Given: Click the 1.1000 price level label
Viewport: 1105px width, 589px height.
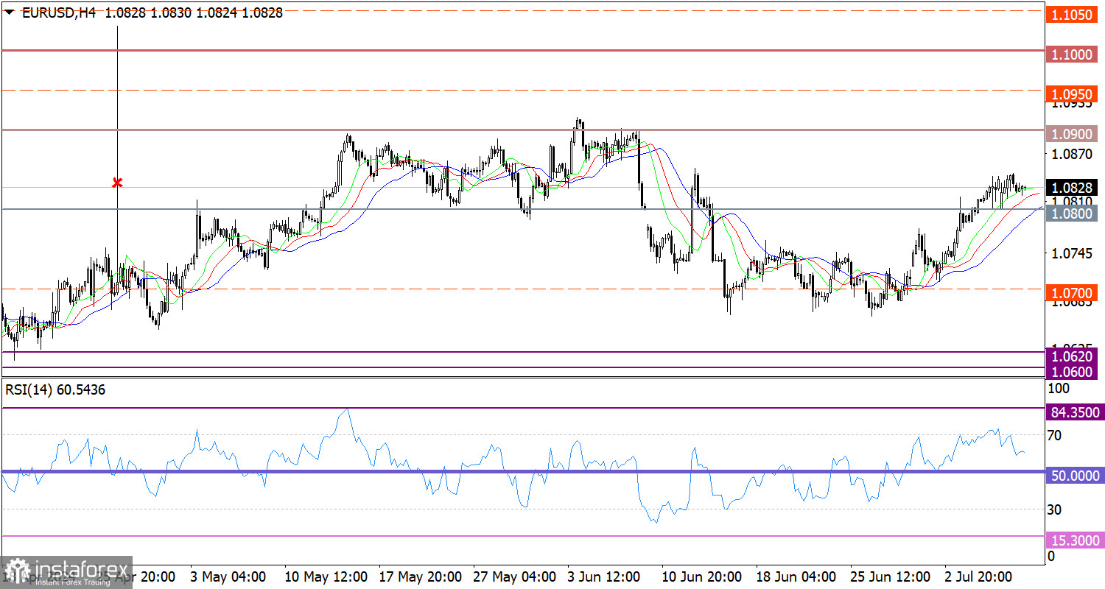Looking at the screenshot, I should pyautogui.click(x=1073, y=54).
